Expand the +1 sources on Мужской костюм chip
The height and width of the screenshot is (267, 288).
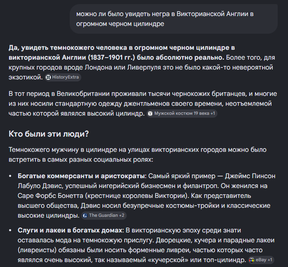[x=212, y=114]
